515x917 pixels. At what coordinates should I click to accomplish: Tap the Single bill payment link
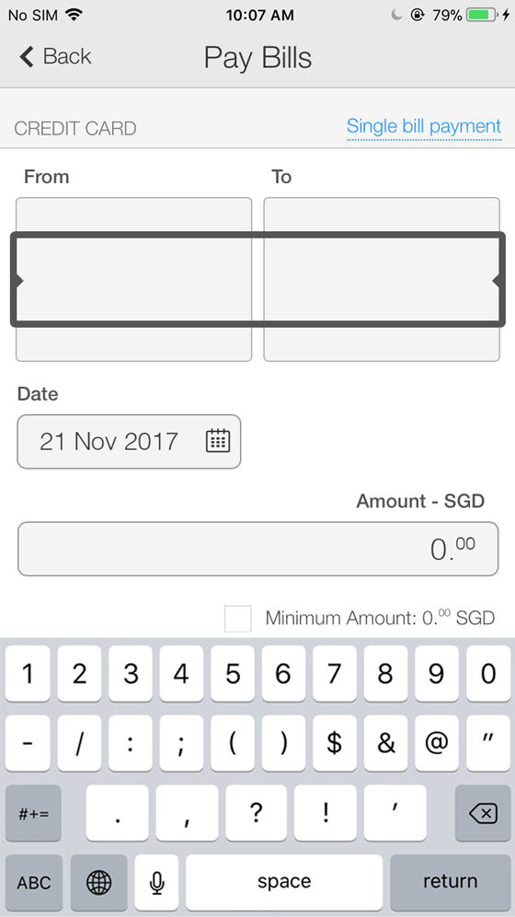[x=424, y=126]
